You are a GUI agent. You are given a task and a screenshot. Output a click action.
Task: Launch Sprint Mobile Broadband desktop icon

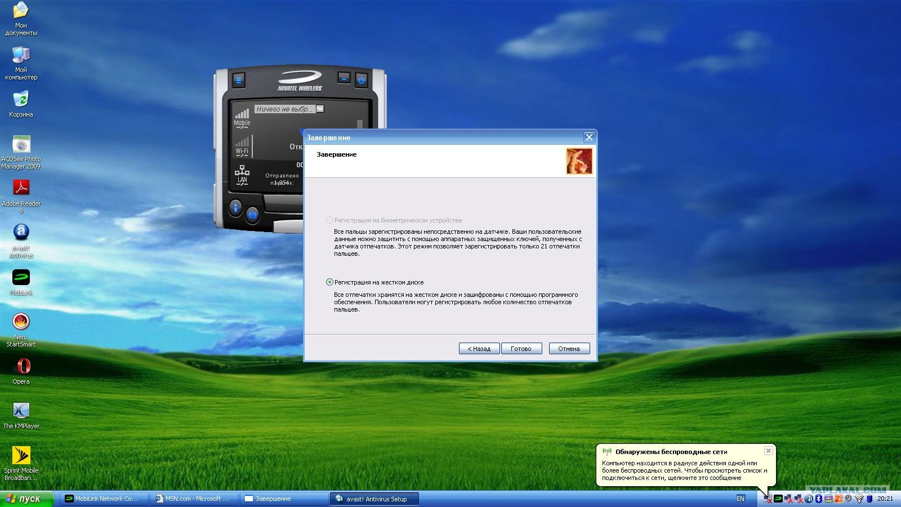pos(21,464)
